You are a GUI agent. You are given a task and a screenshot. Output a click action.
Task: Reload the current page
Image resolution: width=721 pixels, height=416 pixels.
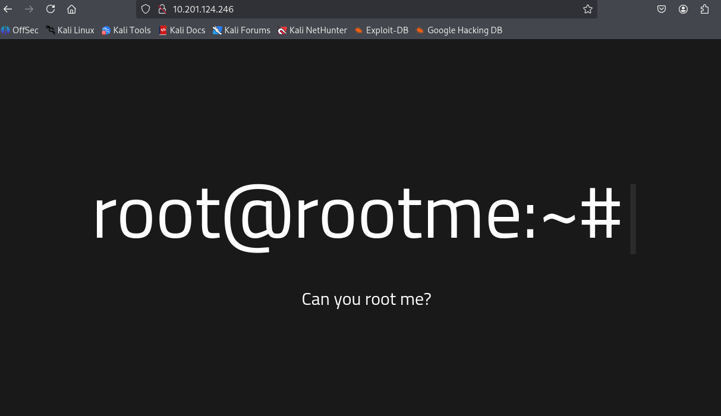[51, 9]
